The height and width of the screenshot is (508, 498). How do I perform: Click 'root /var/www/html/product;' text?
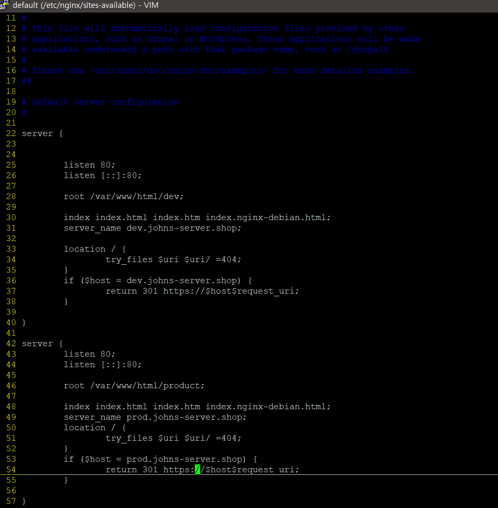click(x=134, y=386)
